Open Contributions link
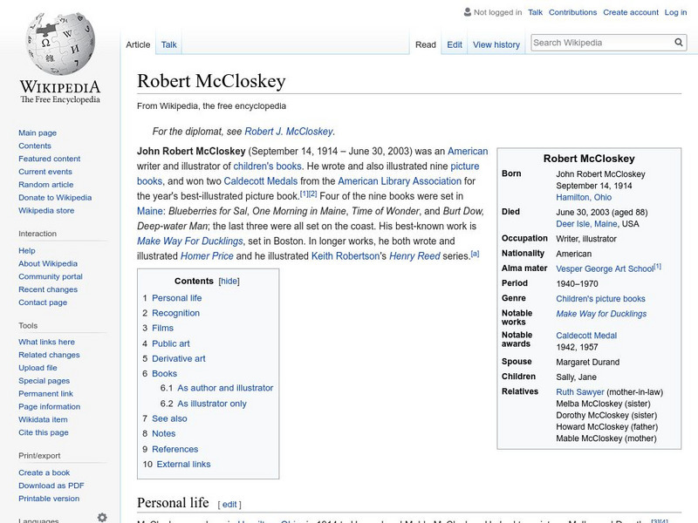 pos(572,12)
